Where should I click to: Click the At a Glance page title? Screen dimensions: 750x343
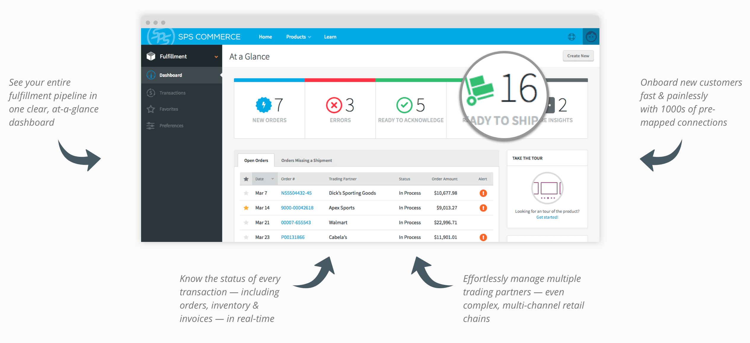tap(249, 57)
